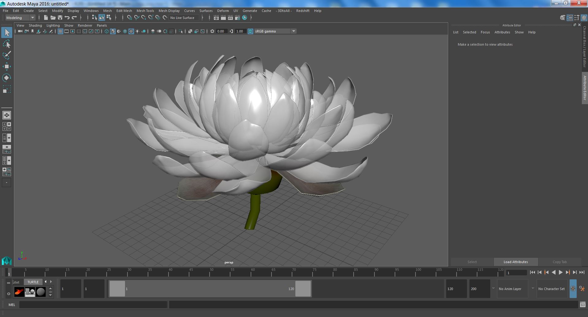
Task: Select the arrow Select tool
Action: [x=7, y=32]
